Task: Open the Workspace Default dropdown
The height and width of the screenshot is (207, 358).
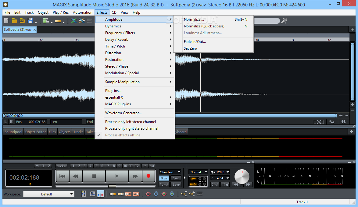Action: click(x=49, y=194)
